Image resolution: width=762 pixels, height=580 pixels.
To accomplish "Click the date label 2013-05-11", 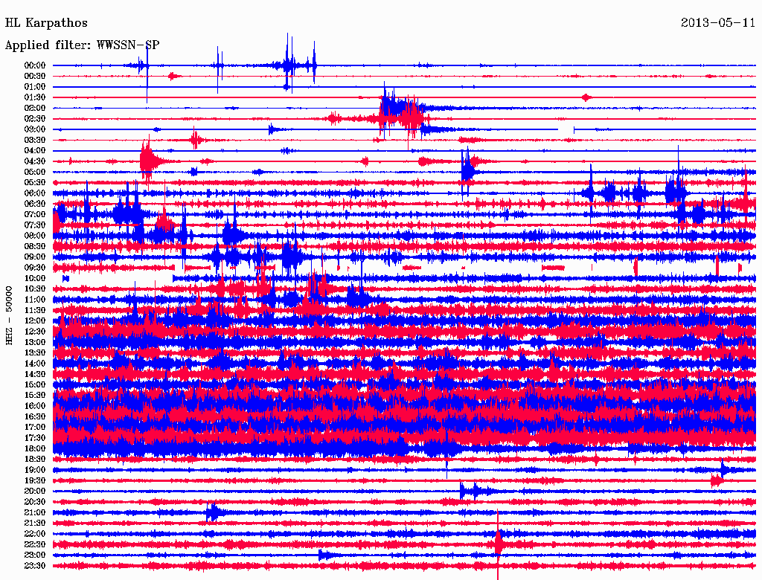I will (718, 23).
